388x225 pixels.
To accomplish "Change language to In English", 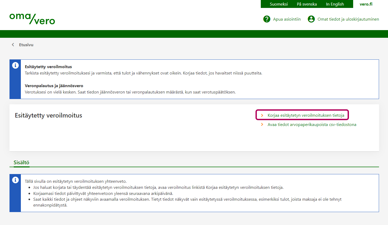I will click(335, 4).
